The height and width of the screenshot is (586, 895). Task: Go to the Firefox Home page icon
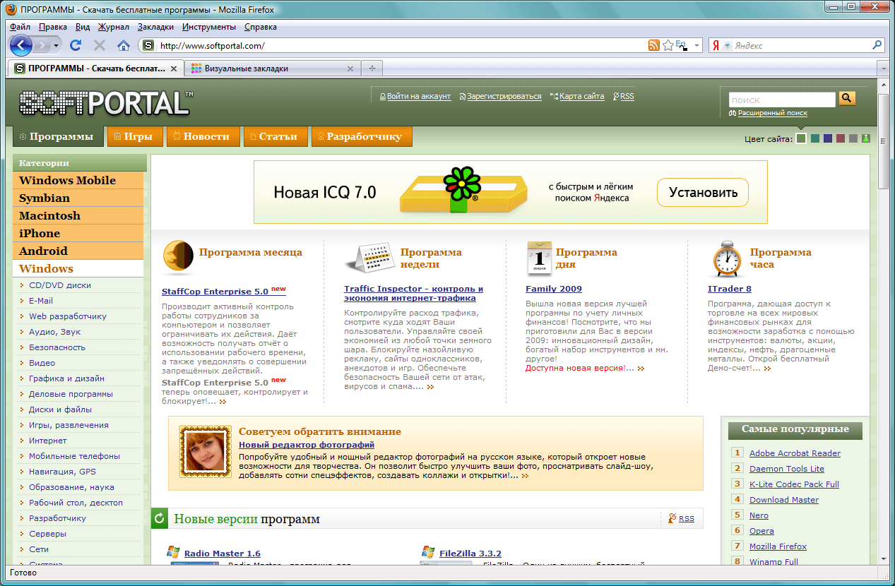[x=124, y=45]
